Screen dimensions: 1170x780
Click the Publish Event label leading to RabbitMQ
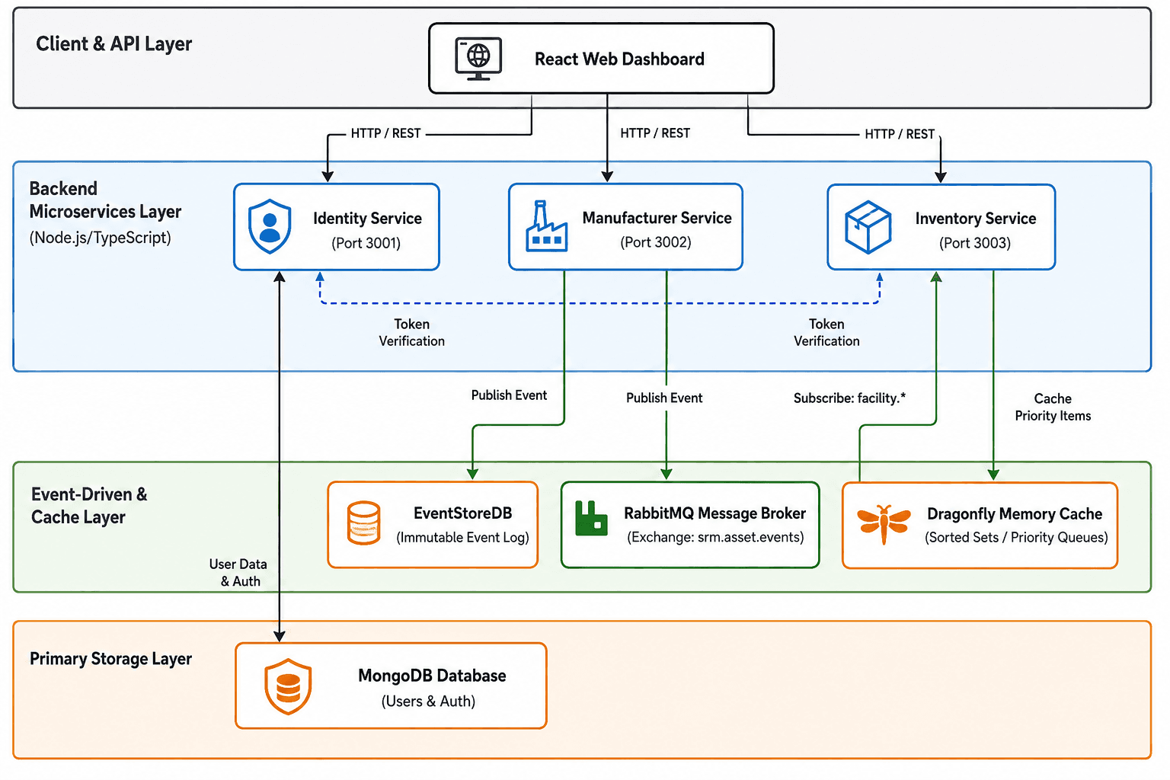664,398
